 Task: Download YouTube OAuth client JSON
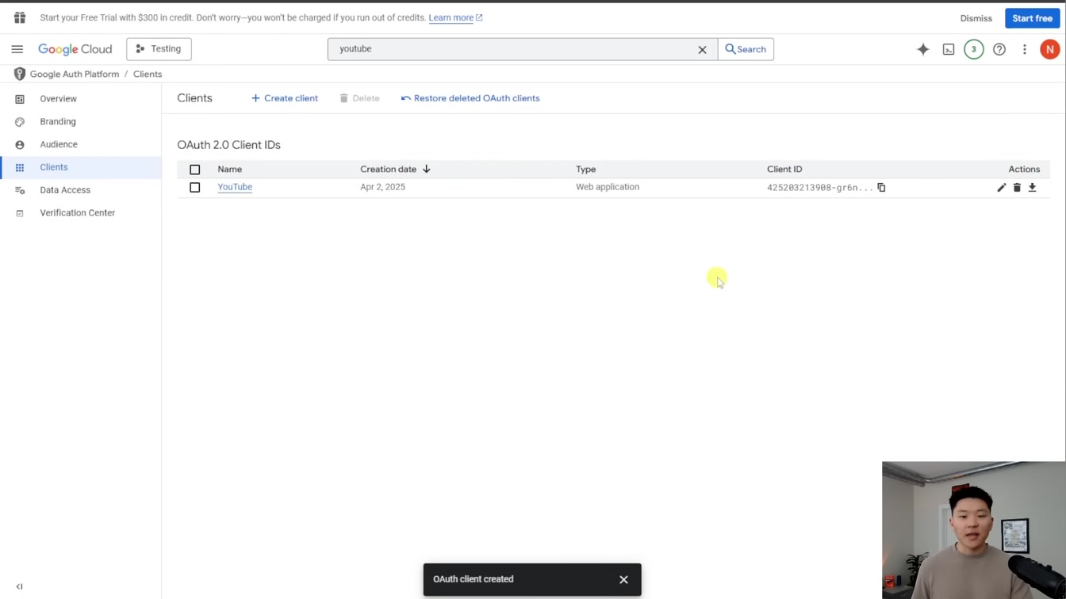(x=1033, y=188)
